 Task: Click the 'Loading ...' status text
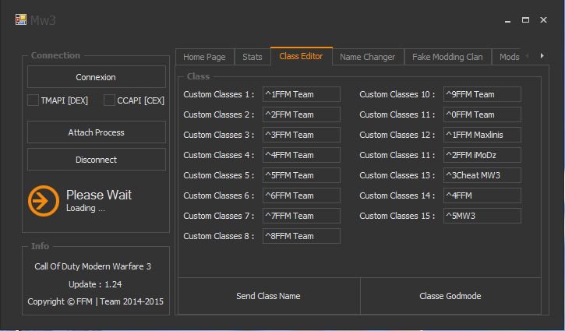86,208
